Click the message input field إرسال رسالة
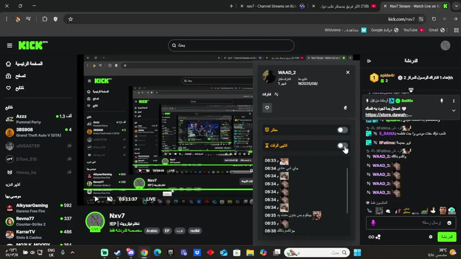Image resolution: width=461 pixels, height=259 pixels. click(411, 223)
